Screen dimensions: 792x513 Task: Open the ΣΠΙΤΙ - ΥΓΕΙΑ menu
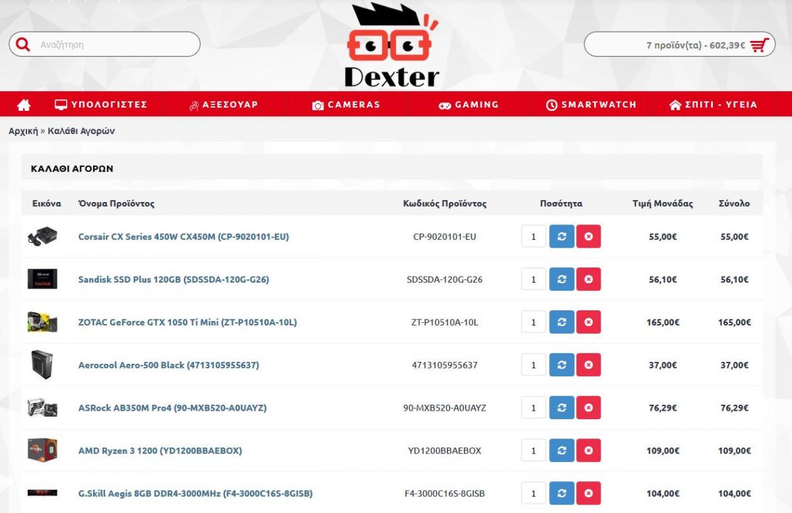click(x=713, y=104)
